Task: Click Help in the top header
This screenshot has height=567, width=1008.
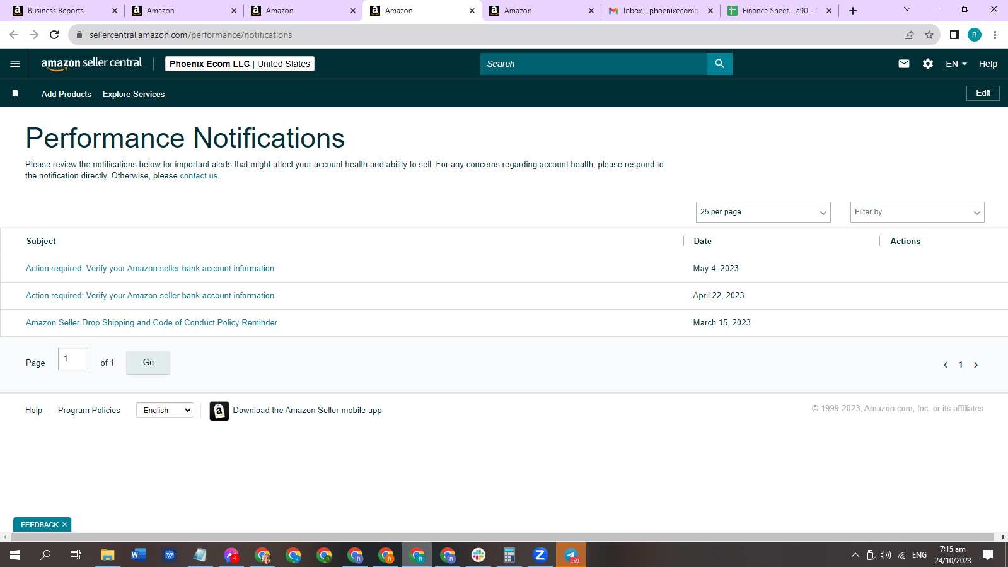Action: coord(988,64)
